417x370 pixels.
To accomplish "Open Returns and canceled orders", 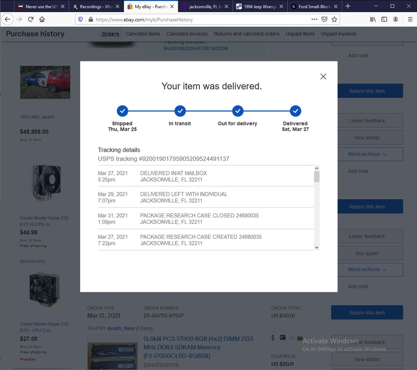I will pos(247,34).
